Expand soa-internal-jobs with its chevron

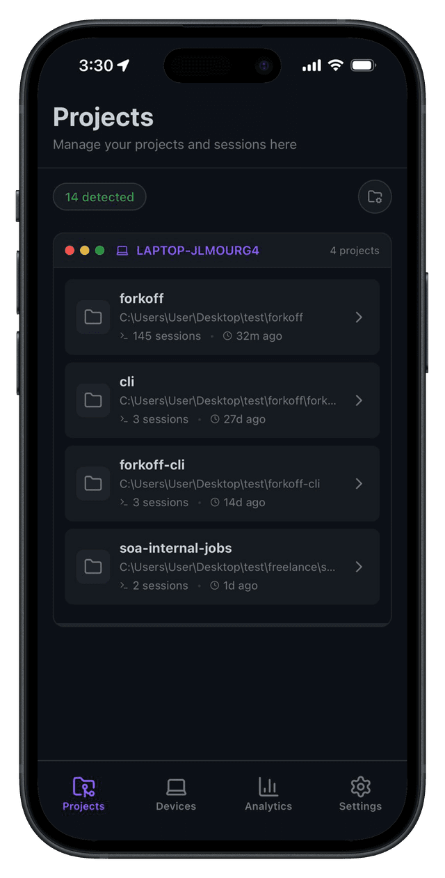359,567
